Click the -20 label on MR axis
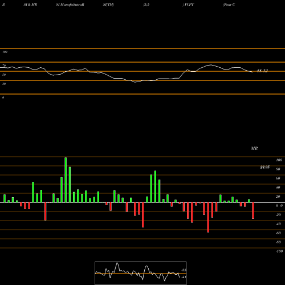The width and height of the screenshot is (285, 285). click(x=278, y=215)
